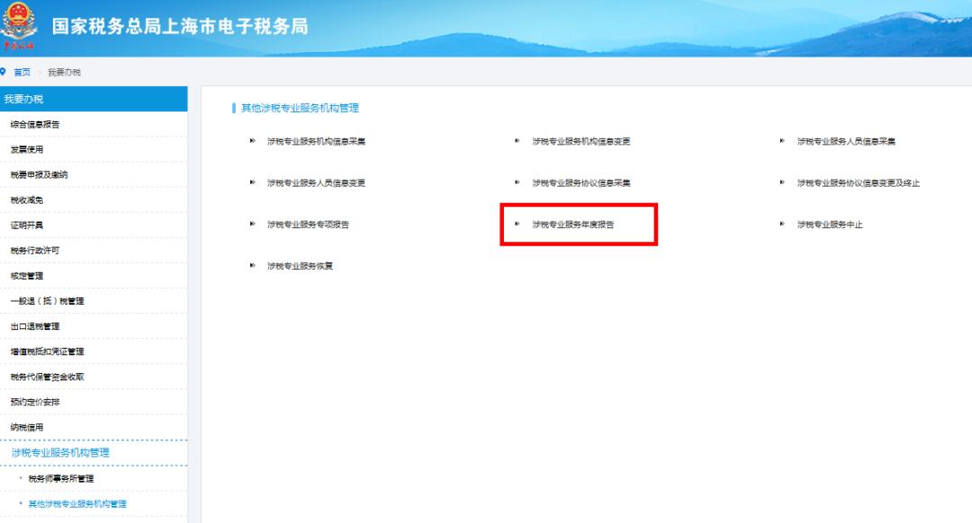Click 涉税专业服务中止 link
The width and height of the screenshot is (972, 523).
pos(829,225)
